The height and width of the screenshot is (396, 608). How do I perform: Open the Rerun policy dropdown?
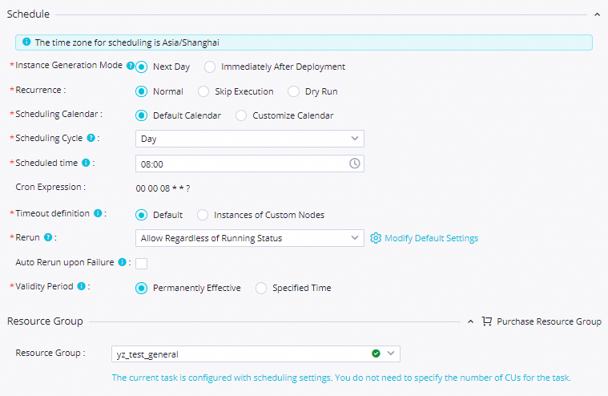[250, 238]
